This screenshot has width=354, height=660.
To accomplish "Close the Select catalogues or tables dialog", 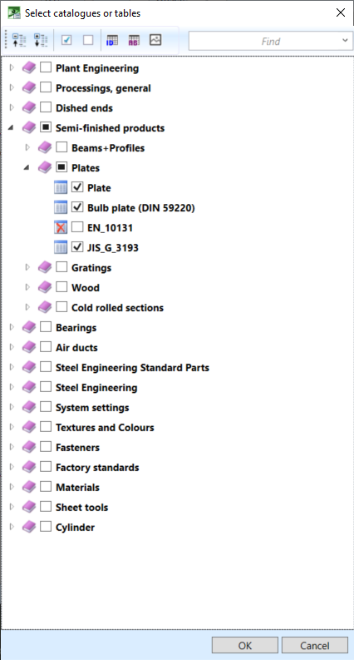I will 341,12.
